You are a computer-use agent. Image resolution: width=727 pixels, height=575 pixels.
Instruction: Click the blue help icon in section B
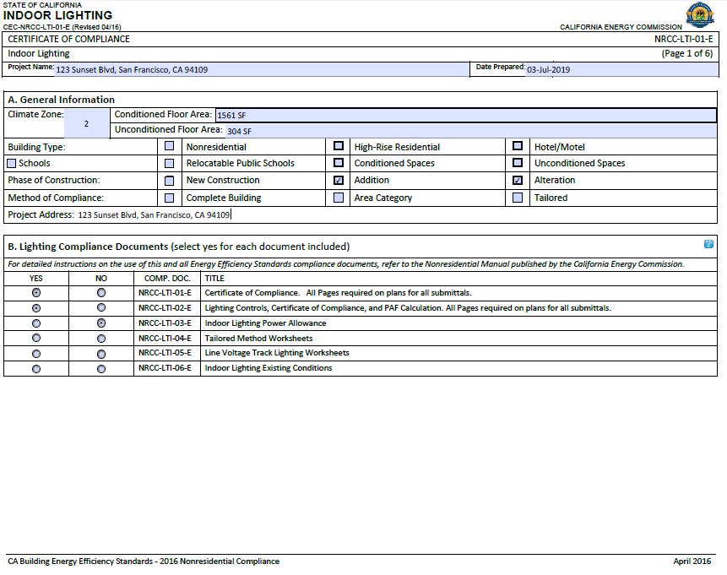pyautogui.click(x=708, y=244)
